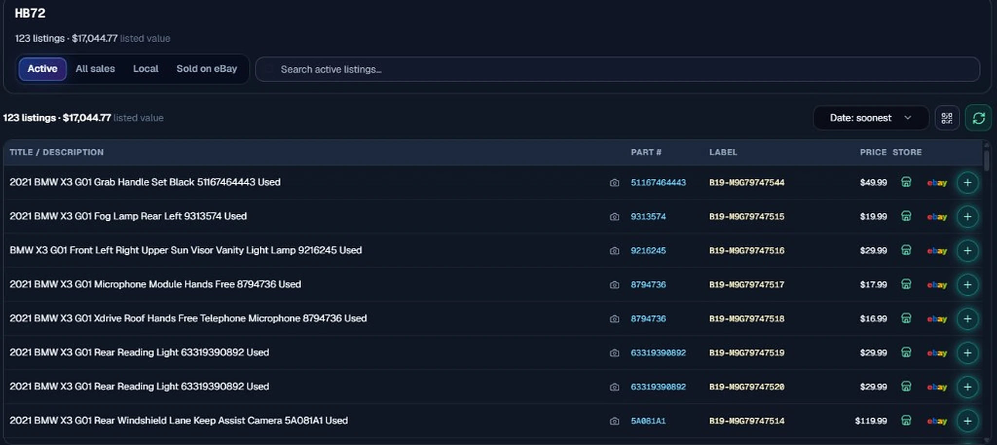Switch to the Sold on eBay tab
Image resolution: width=997 pixels, height=445 pixels.
pos(206,69)
